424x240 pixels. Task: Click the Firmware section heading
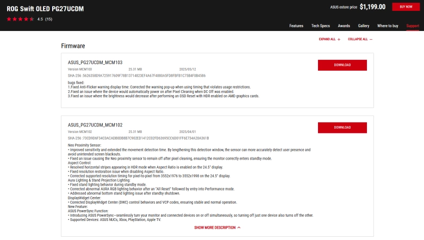(x=73, y=46)
